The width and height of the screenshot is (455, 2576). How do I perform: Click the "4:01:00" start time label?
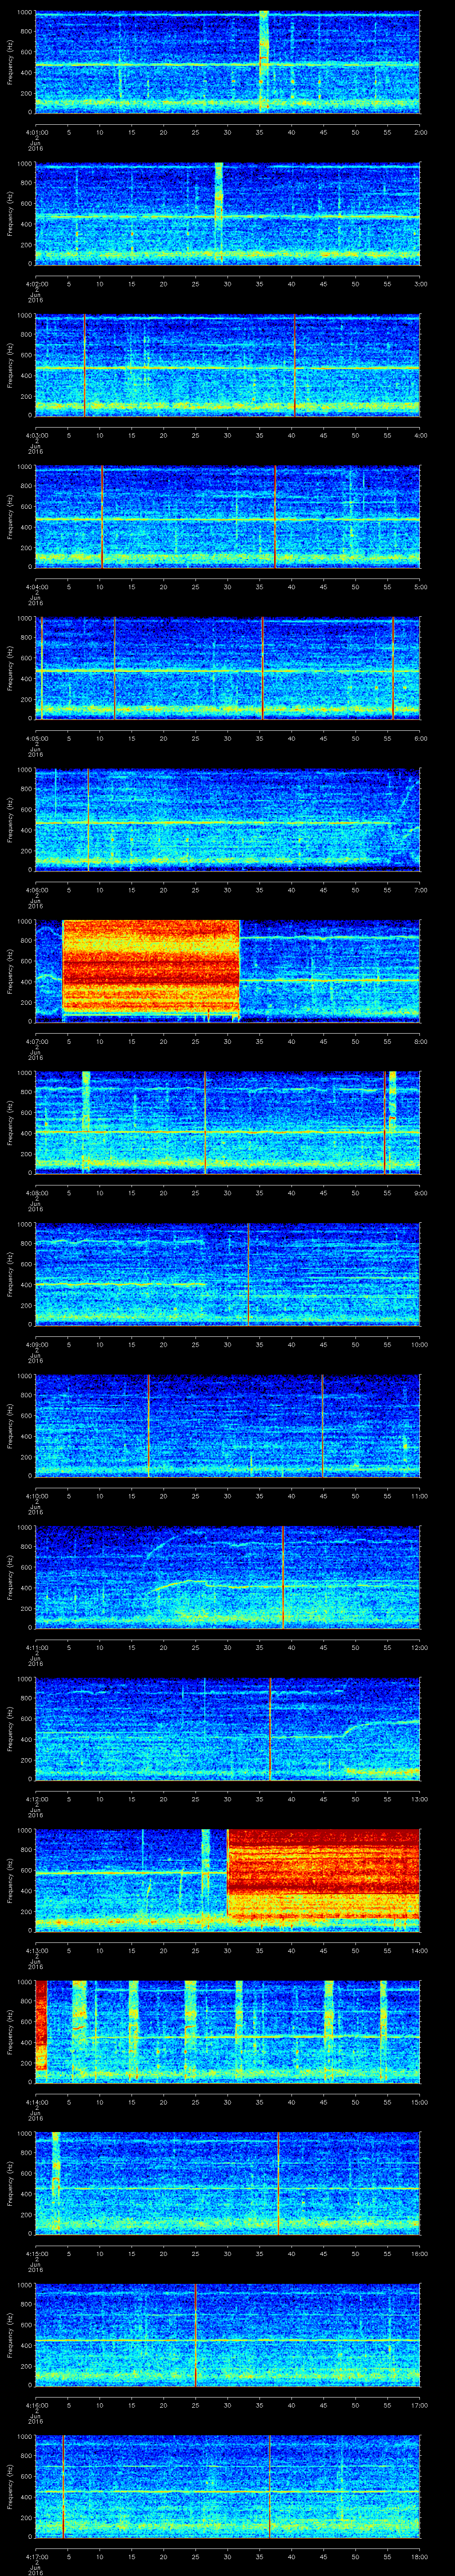pyautogui.click(x=36, y=131)
